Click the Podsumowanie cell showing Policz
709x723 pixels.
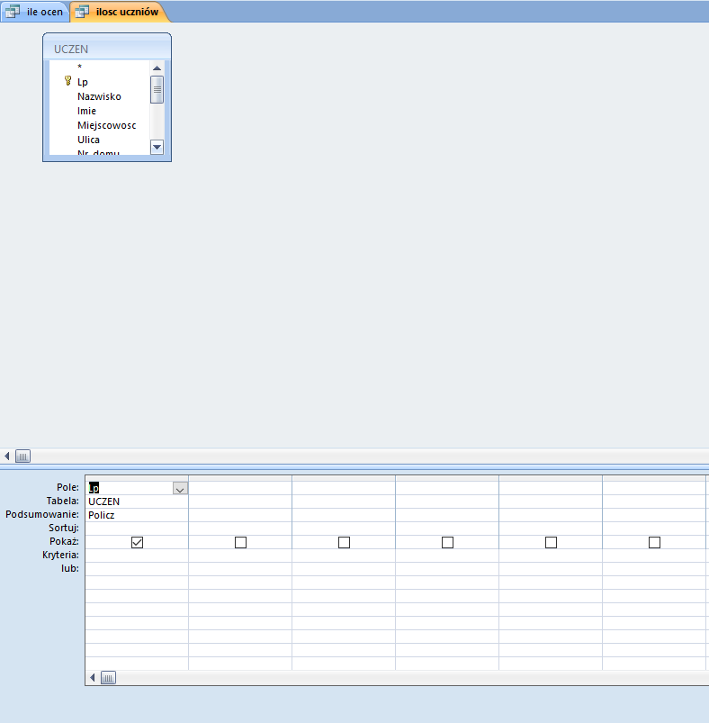136,515
